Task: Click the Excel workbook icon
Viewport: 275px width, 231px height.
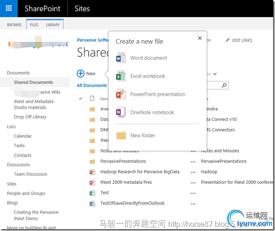Action: point(121,76)
